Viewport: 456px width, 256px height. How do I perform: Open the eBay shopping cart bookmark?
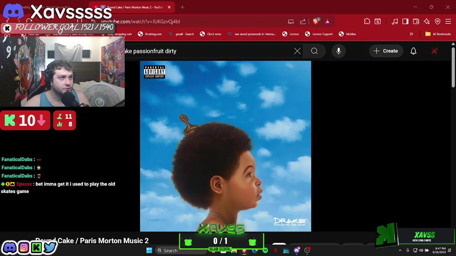coord(116,34)
